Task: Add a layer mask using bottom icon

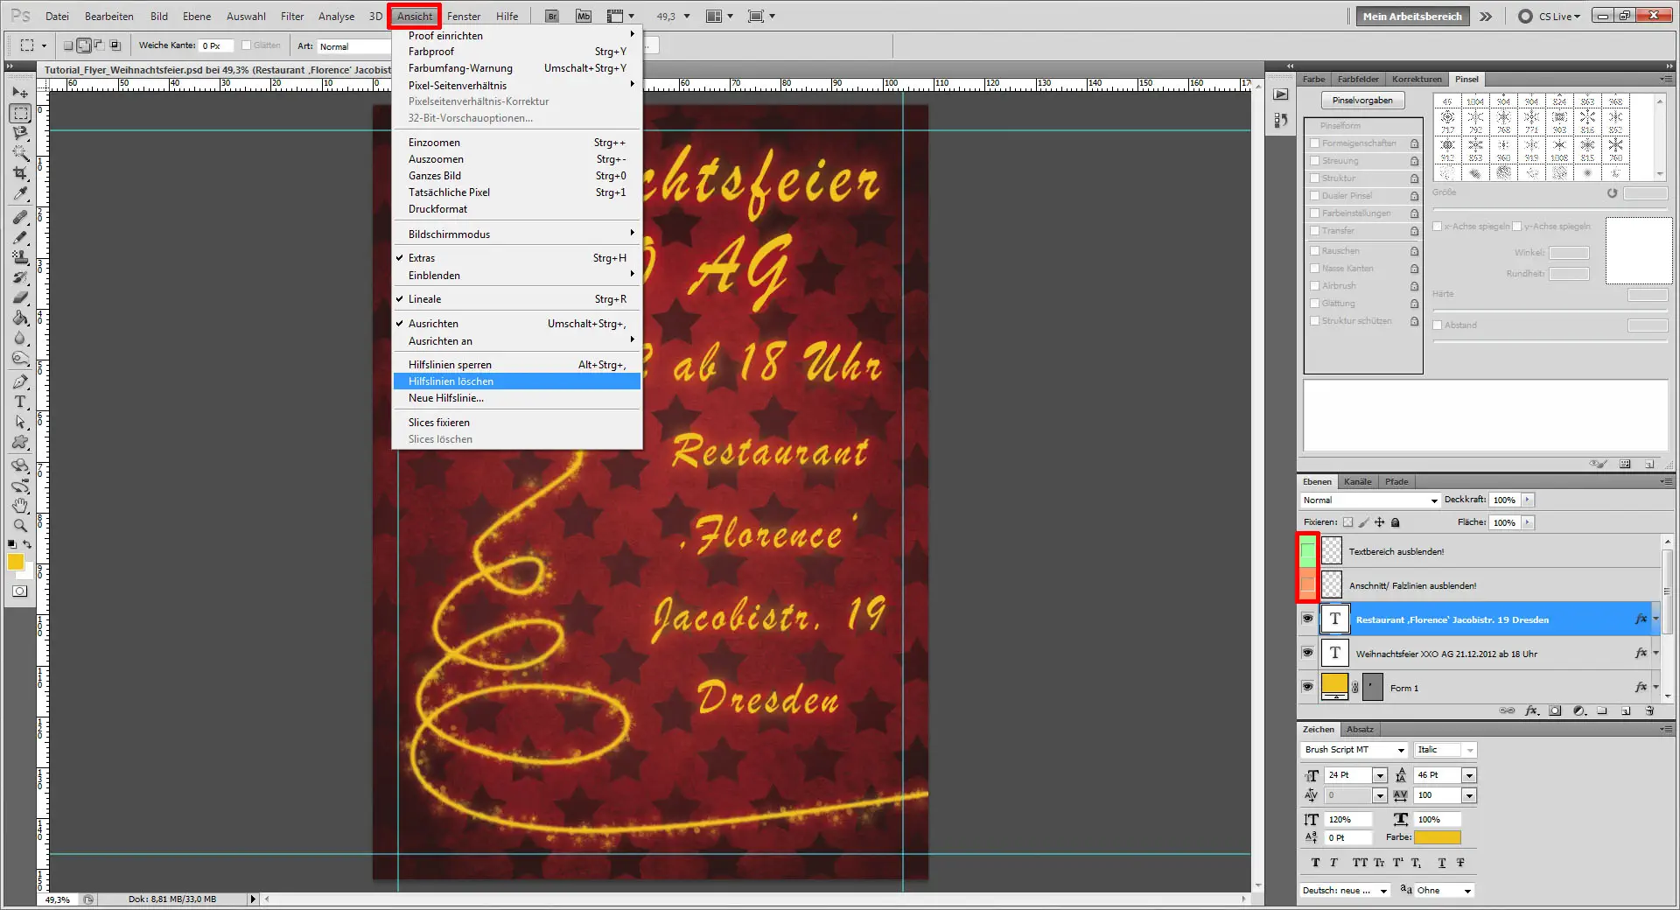Action: click(x=1555, y=710)
